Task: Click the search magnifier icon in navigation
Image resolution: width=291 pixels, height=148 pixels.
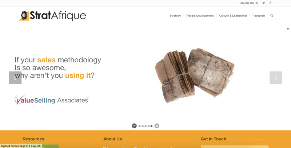Action: coord(272,16)
